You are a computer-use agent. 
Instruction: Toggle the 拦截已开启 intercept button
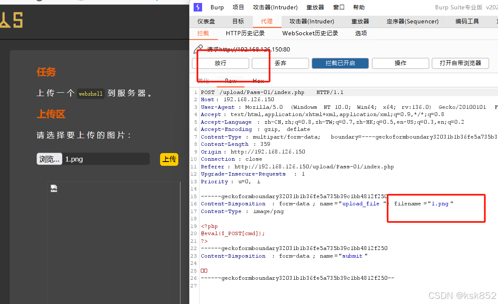(340, 63)
